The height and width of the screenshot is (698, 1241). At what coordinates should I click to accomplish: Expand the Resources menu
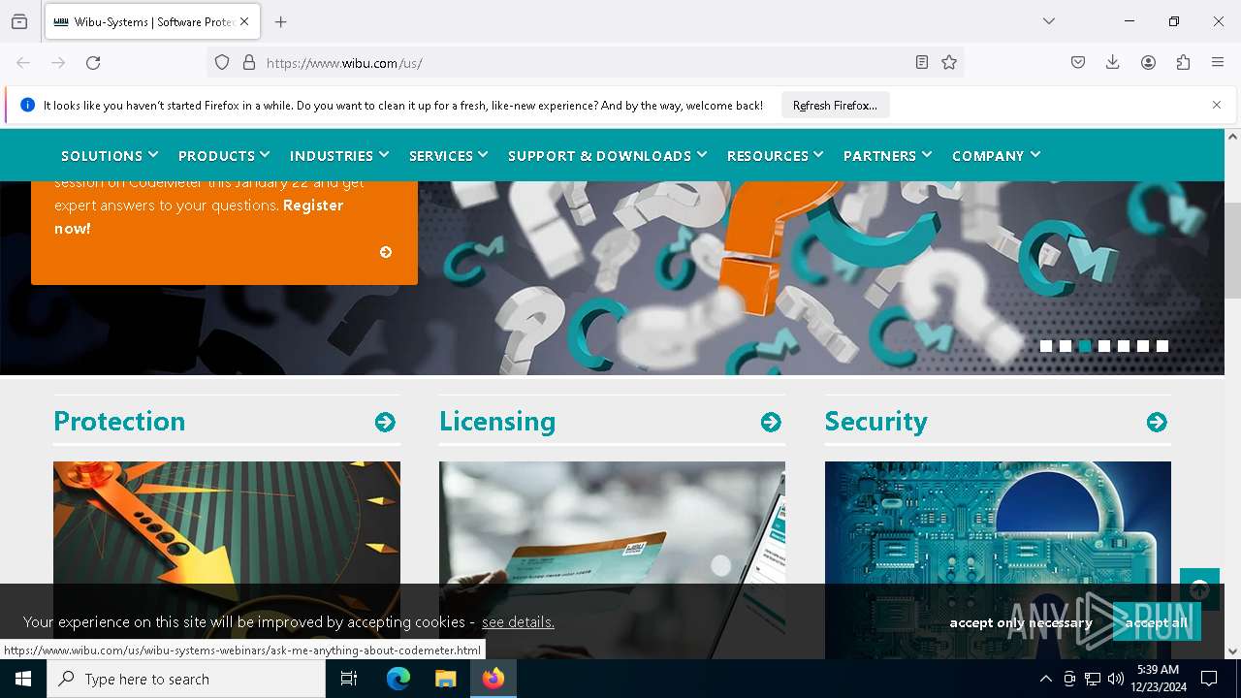click(x=776, y=155)
